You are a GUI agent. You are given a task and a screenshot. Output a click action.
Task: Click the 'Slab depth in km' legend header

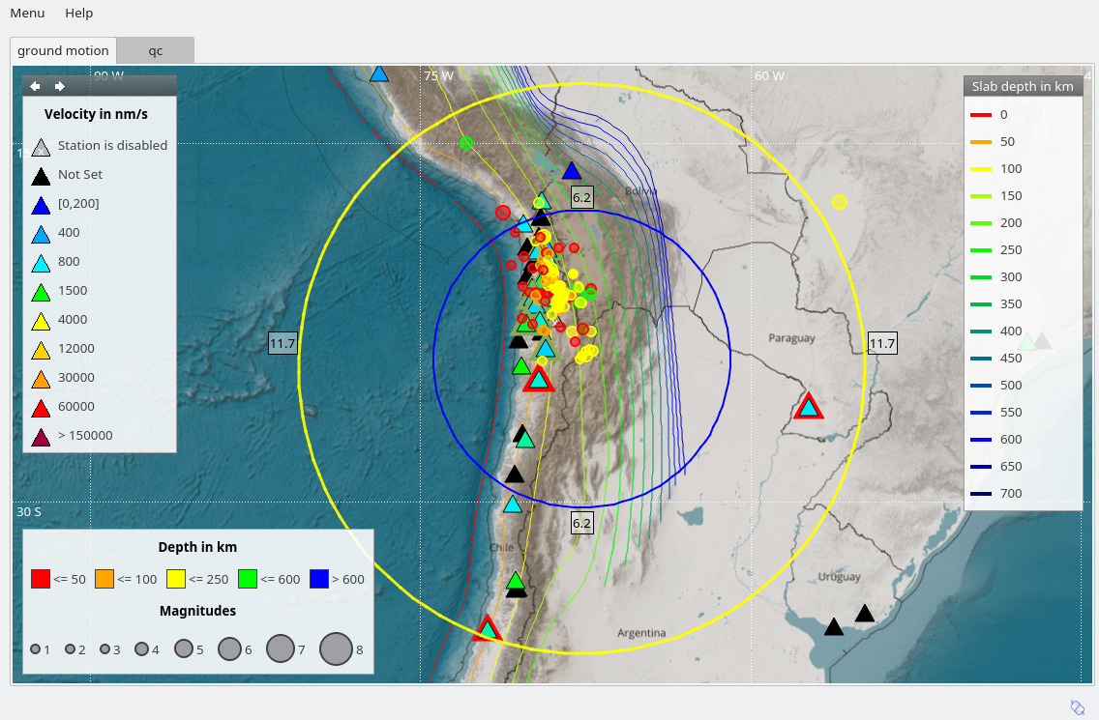(1023, 86)
